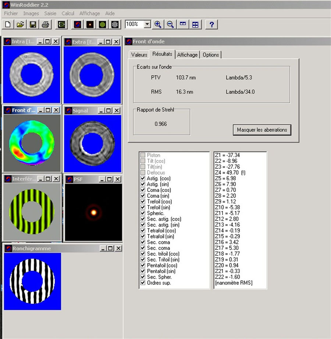Click the new file toolbar icon
This screenshot has width=331, height=339.
8,25
